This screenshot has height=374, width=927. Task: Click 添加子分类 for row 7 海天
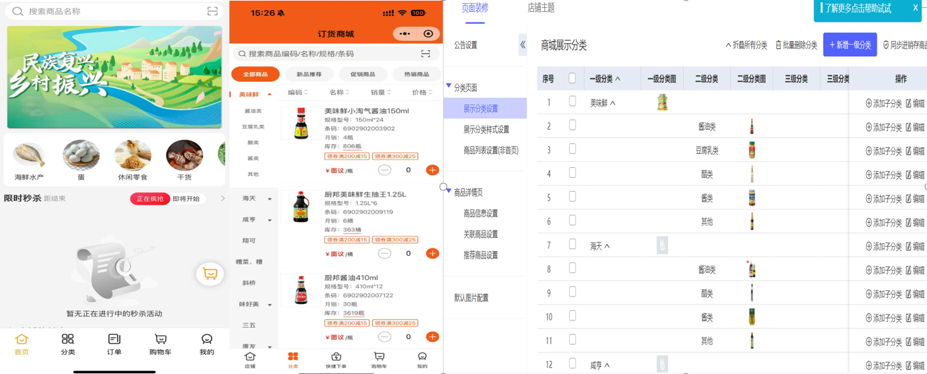tap(884, 246)
